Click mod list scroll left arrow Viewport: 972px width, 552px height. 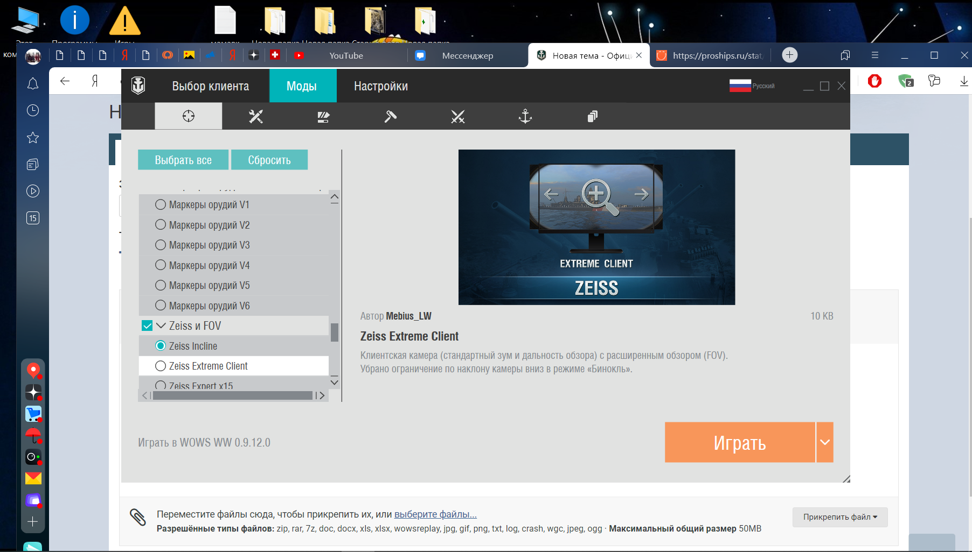coord(144,395)
